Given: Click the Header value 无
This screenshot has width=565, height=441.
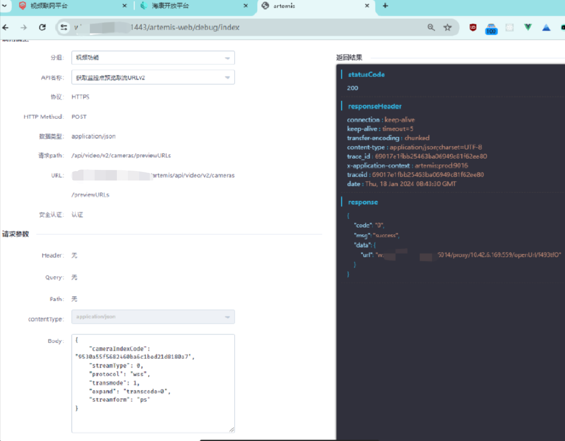Looking at the screenshot, I should click(74, 255).
